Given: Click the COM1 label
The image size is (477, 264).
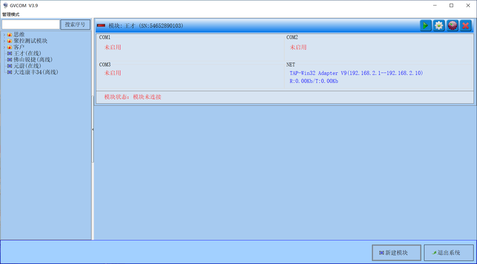Looking at the screenshot, I should click(x=105, y=37).
